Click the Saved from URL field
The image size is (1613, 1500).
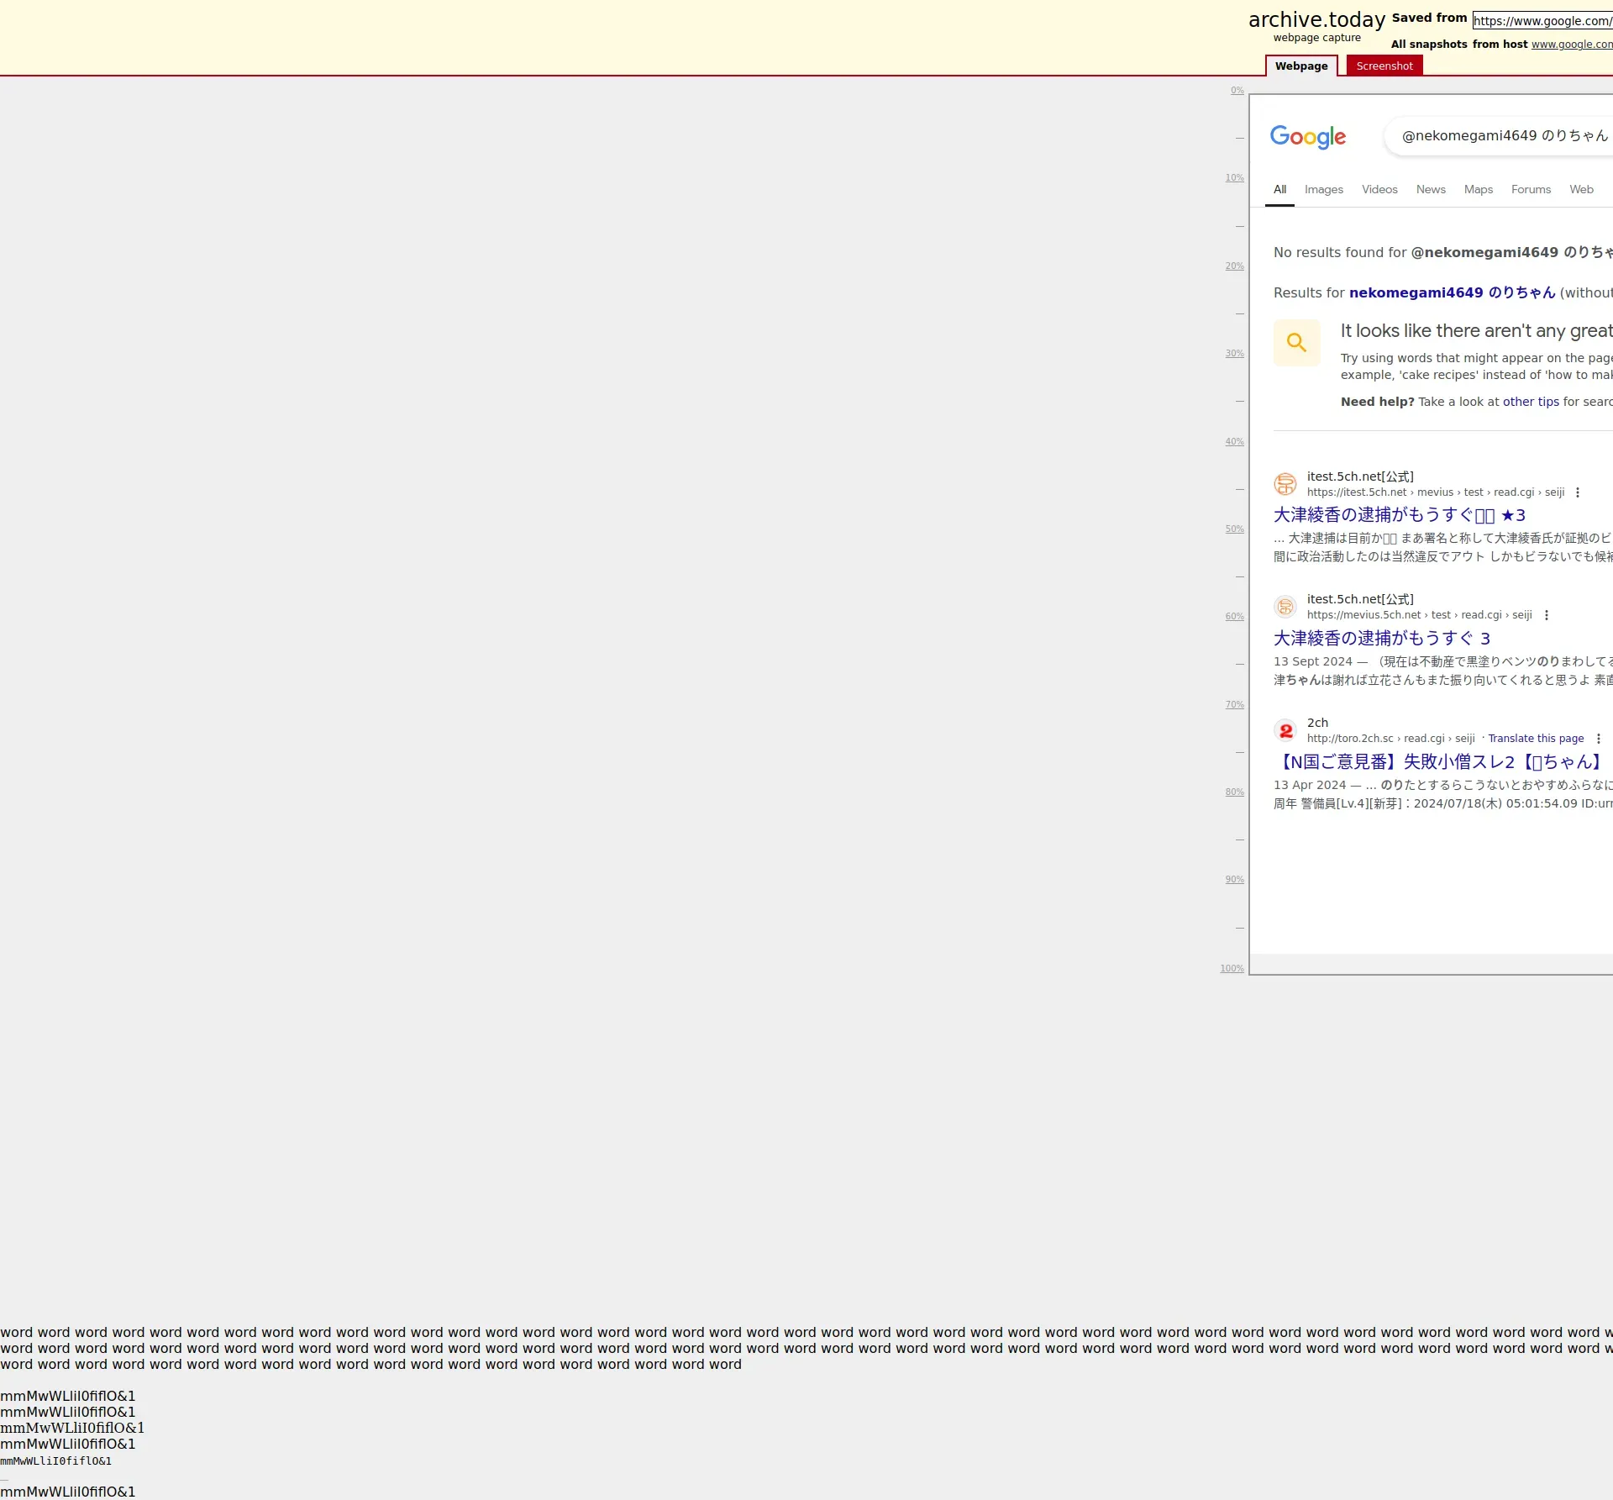(1542, 21)
